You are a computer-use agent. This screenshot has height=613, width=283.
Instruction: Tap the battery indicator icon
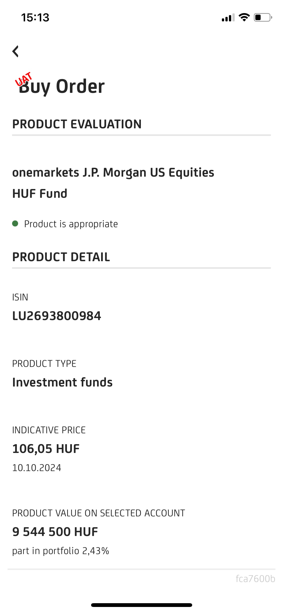click(263, 17)
